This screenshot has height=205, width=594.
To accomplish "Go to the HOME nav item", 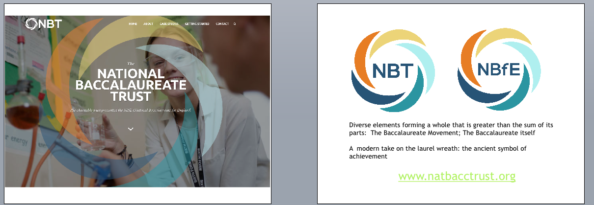I will [133, 24].
